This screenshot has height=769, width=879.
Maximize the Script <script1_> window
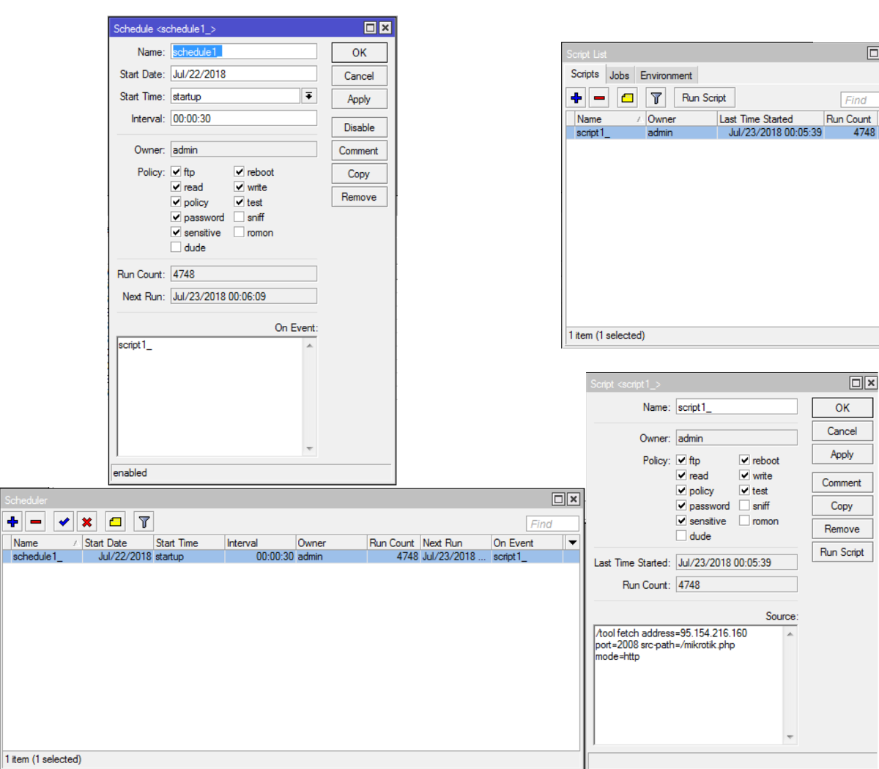pos(856,383)
